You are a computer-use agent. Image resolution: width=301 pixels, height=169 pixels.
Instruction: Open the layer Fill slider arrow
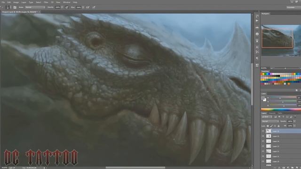[294, 126]
